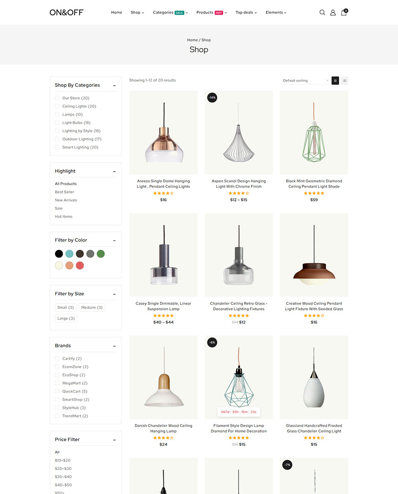Select the Best Seller highlight link
The image size is (398, 494).
click(64, 192)
